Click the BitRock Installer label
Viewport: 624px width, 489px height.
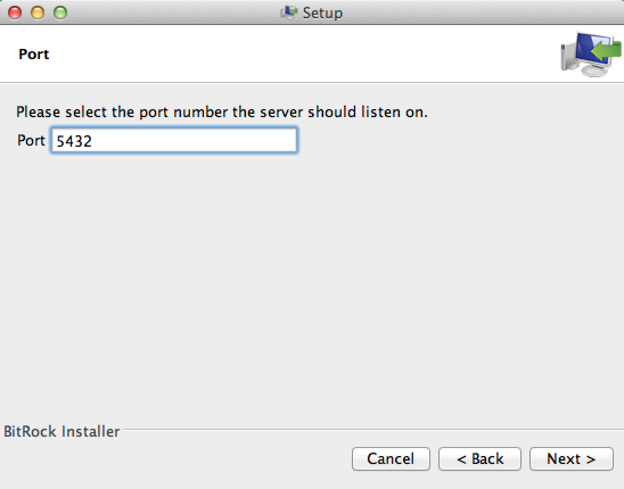61,432
